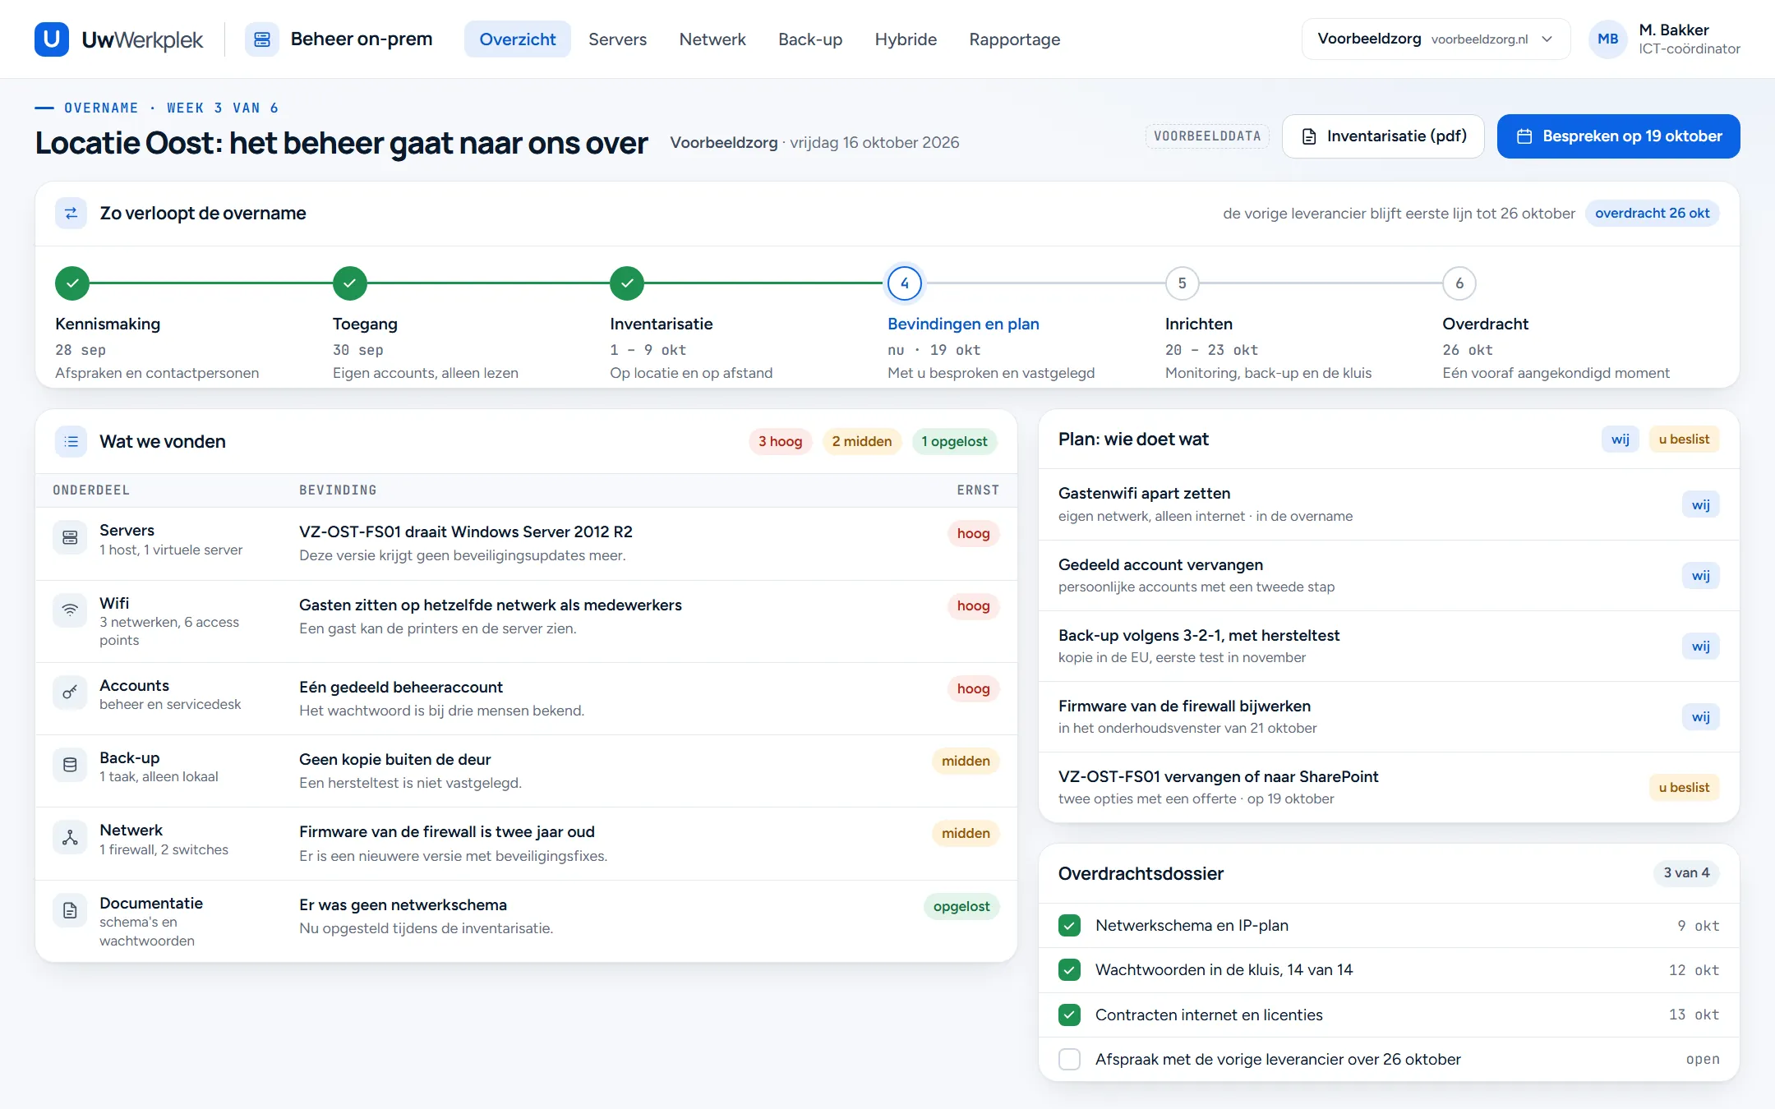Image resolution: width=1775 pixels, height=1109 pixels.
Task: Click the Back-up database icon
Action: [x=70, y=765]
